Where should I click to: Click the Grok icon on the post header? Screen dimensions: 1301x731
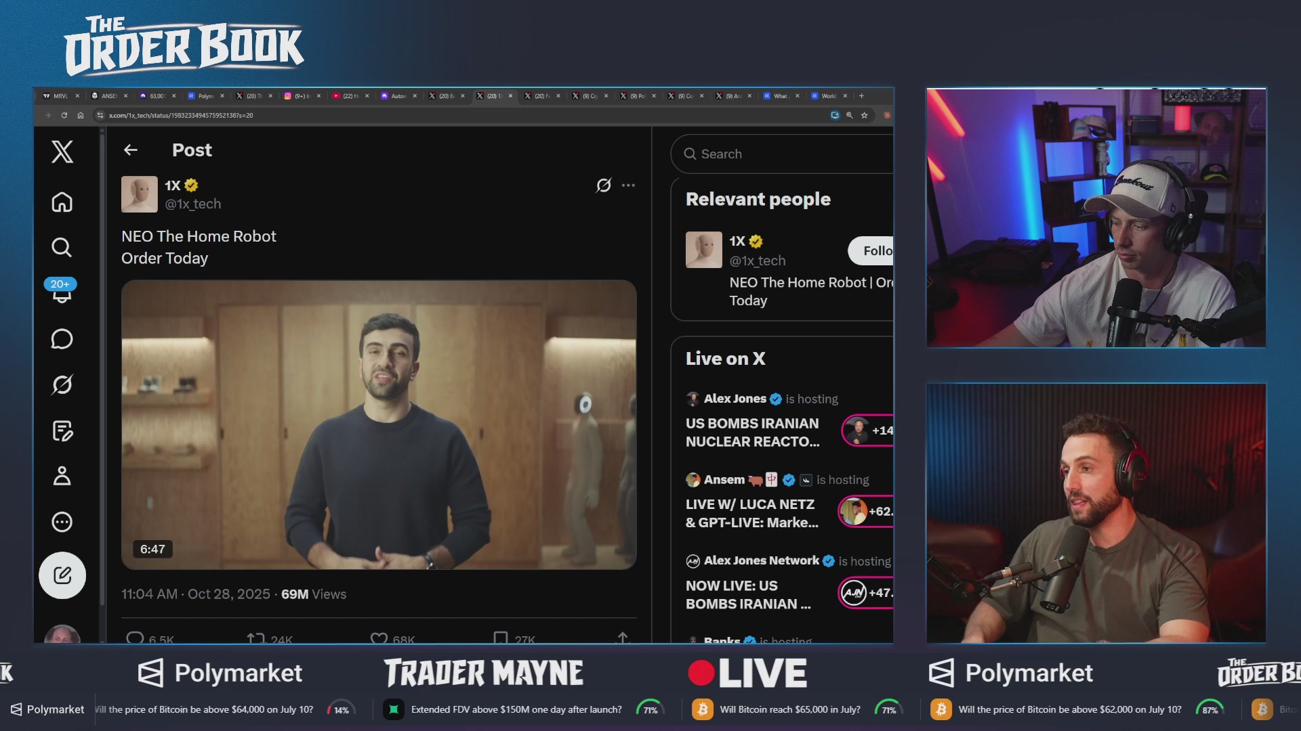point(604,185)
